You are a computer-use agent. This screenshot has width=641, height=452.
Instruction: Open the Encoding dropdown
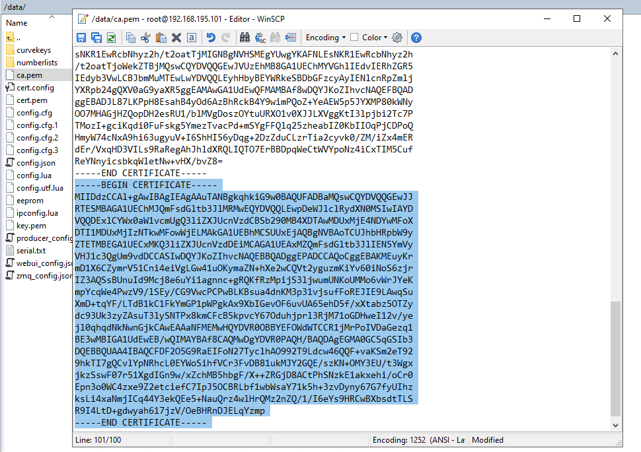[x=326, y=38]
